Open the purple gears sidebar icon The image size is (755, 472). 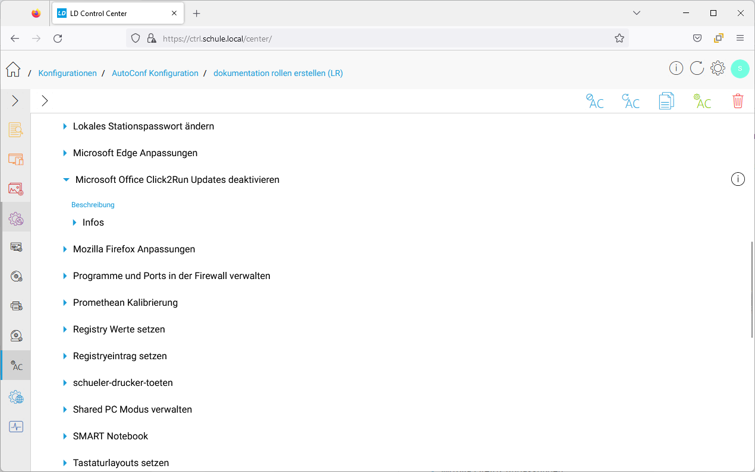(x=15, y=219)
